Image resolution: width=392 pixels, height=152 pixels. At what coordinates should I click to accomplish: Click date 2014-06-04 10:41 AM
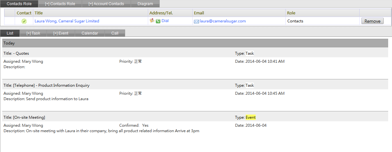(265, 61)
